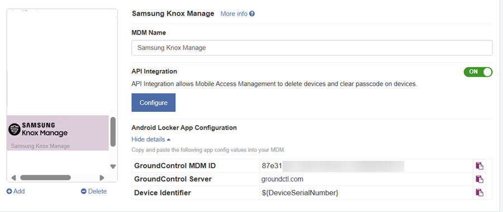Click the Samsung Knox Manage page title
Viewport: 503px width, 212px height.
(x=173, y=14)
